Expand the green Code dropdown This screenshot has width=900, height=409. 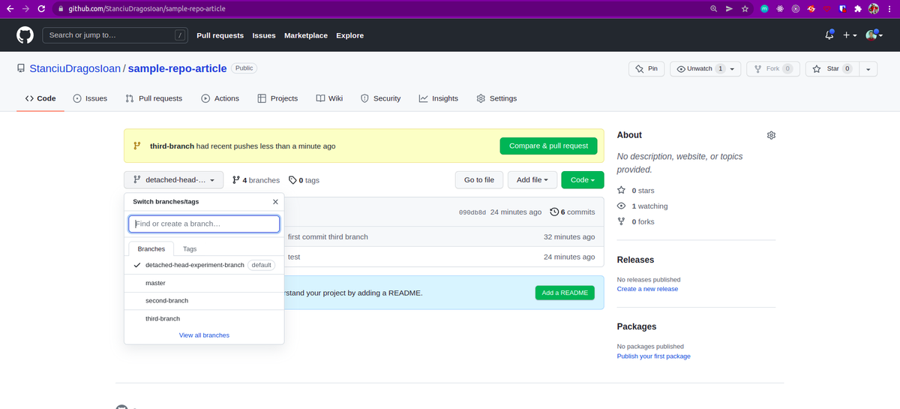582,180
